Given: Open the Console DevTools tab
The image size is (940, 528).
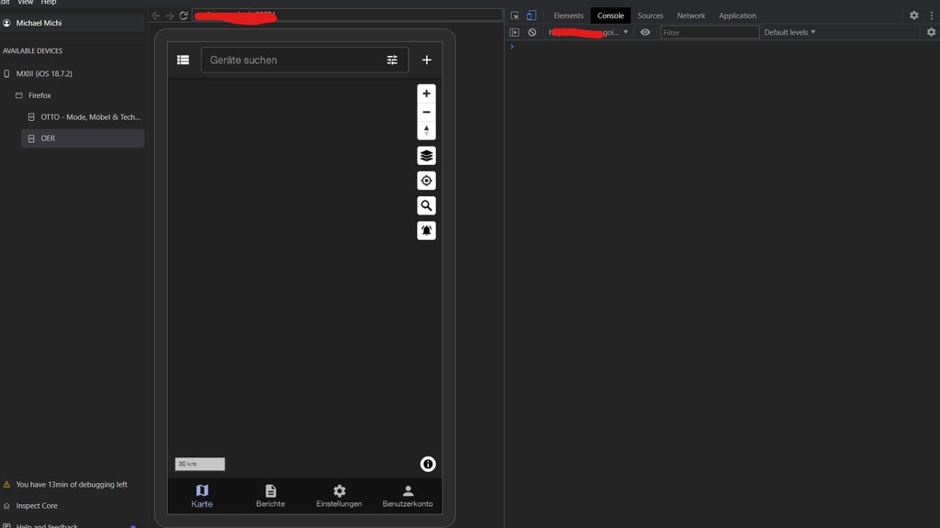Looking at the screenshot, I should click(610, 16).
